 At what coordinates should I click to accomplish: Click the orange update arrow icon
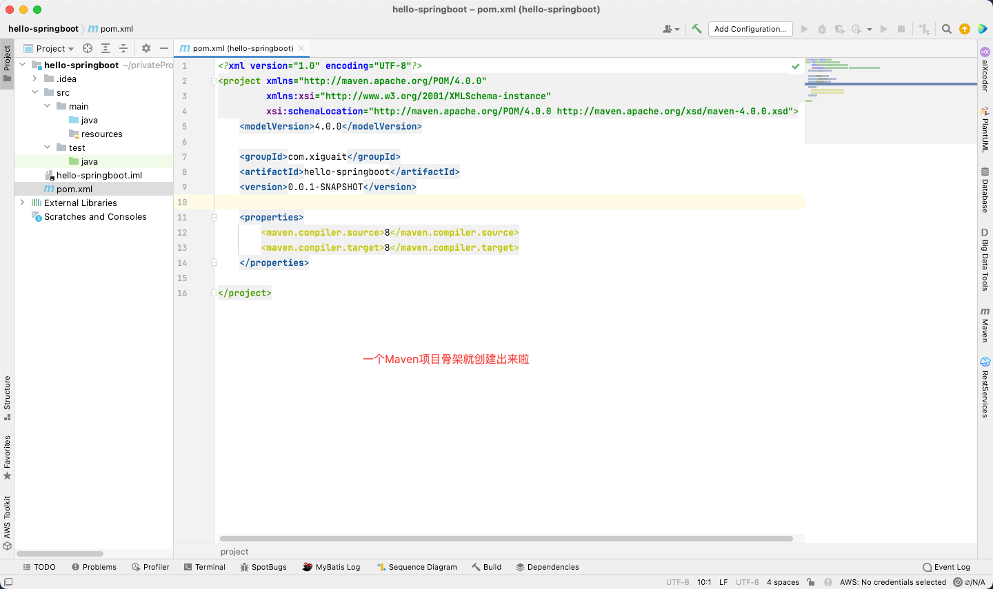click(965, 29)
